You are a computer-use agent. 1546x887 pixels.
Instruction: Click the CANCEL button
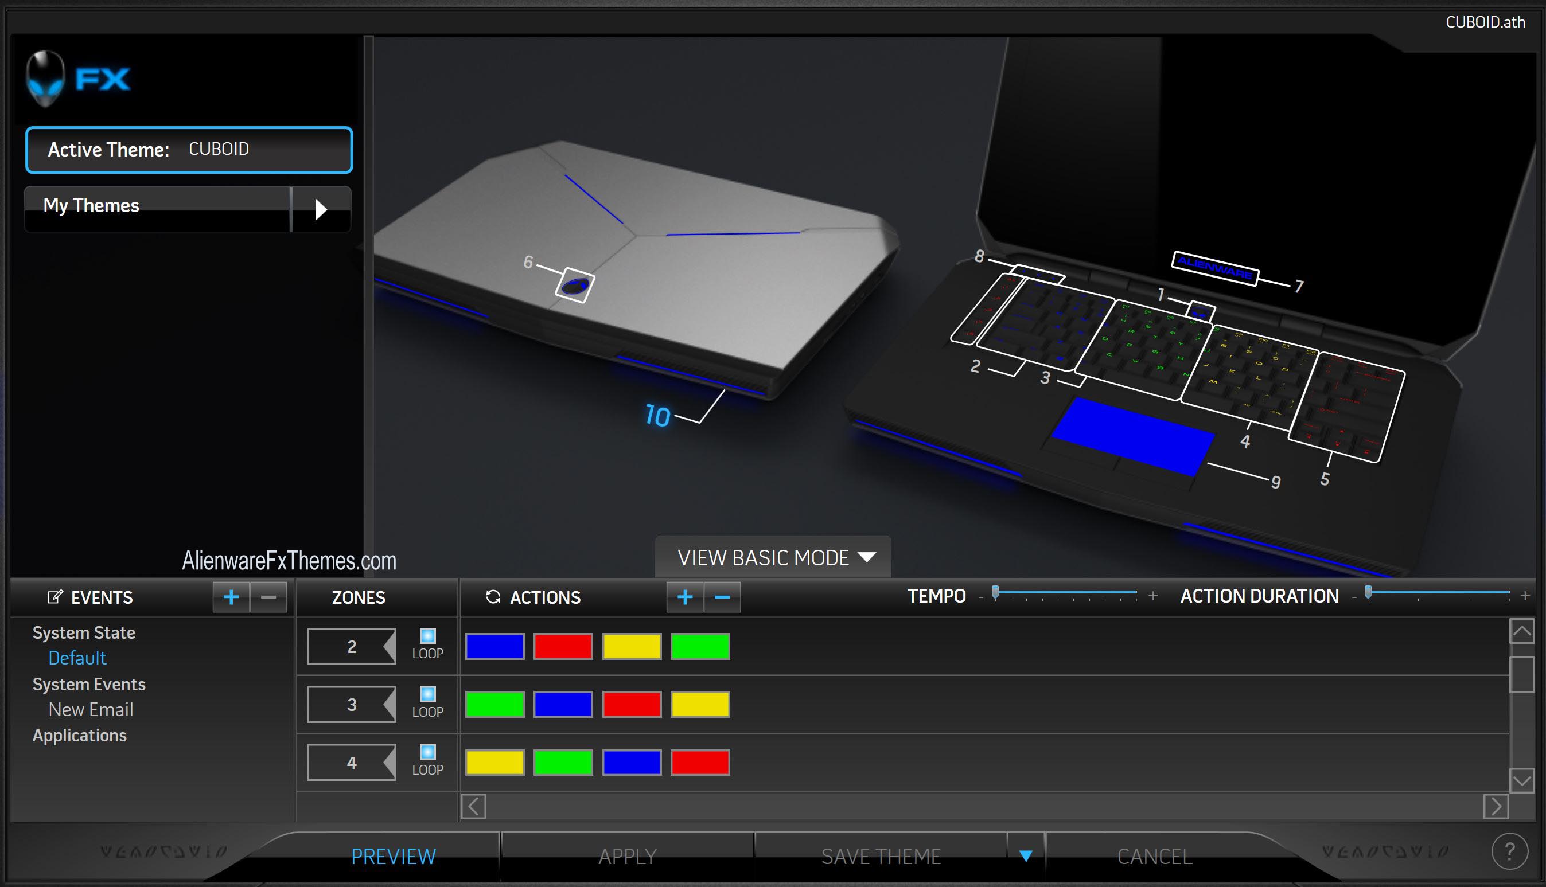click(1155, 856)
